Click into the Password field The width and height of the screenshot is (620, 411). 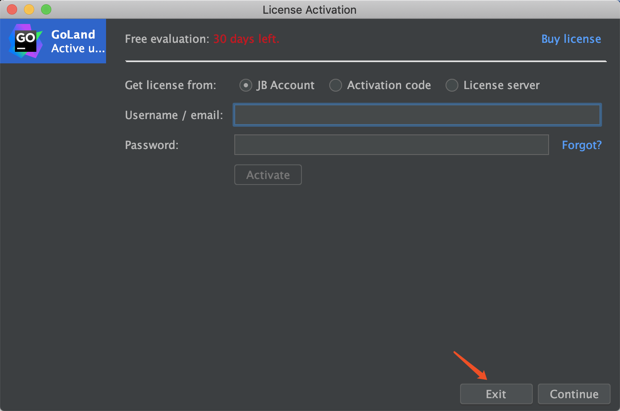(x=391, y=145)
